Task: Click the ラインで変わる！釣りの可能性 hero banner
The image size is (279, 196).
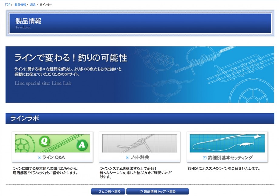Action: coord(140,74)
